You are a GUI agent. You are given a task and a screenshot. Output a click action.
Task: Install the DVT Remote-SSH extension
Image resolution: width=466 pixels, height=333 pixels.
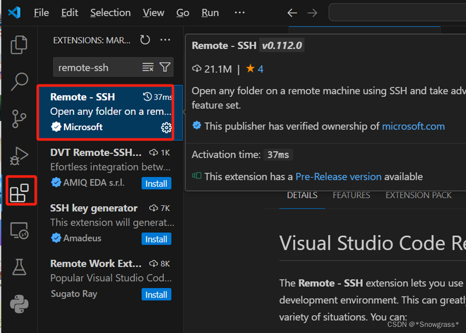coord(156,183)
